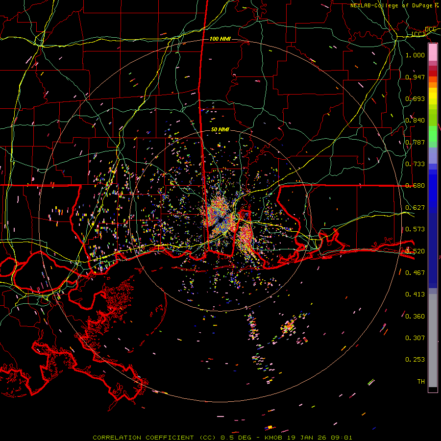
Task: Select the 0.467 scale value
Action: click(415, 273)
